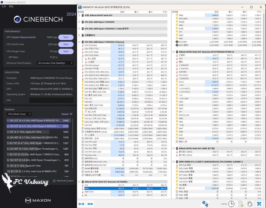266x208 pixels.
Task: Select the Apple M1 Ultra ranking row
Action: pyautogui.click(x=38, y=132)
